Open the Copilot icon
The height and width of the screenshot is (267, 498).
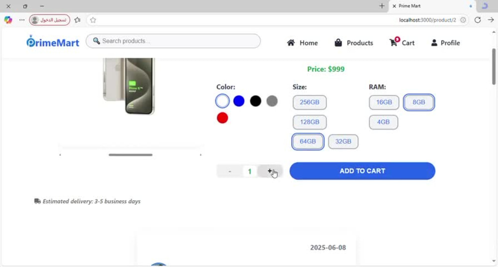click(x=8, y=20)
